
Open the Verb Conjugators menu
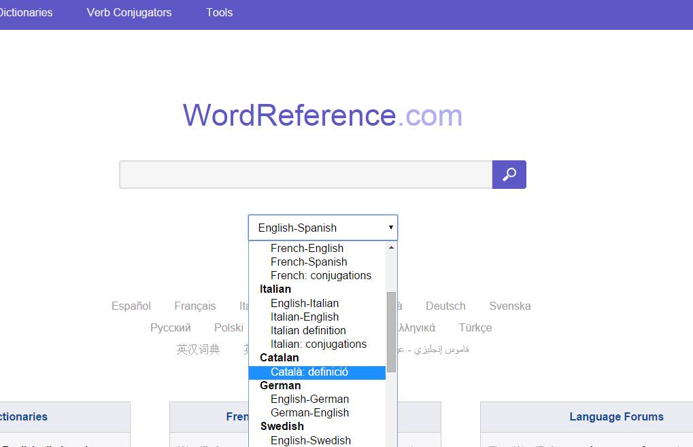click(129, 12)
